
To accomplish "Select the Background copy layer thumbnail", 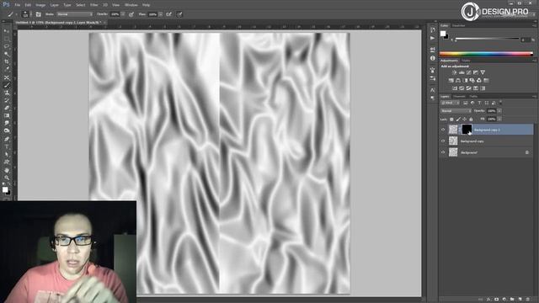I will click(x=453, y=141).
